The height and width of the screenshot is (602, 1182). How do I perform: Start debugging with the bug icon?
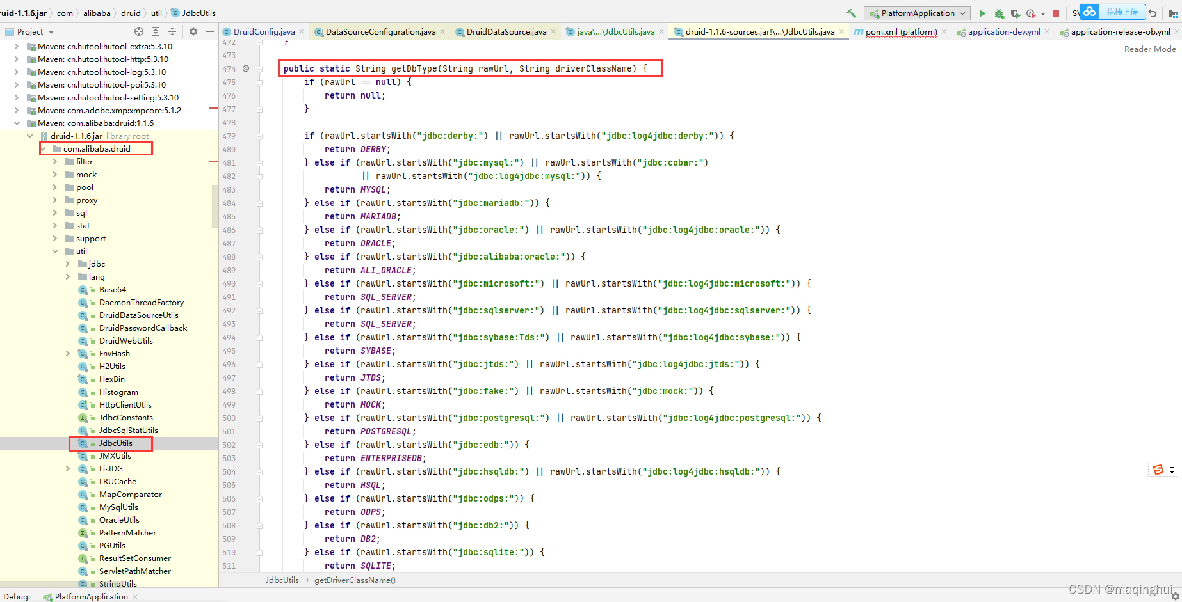click(999, 12)
